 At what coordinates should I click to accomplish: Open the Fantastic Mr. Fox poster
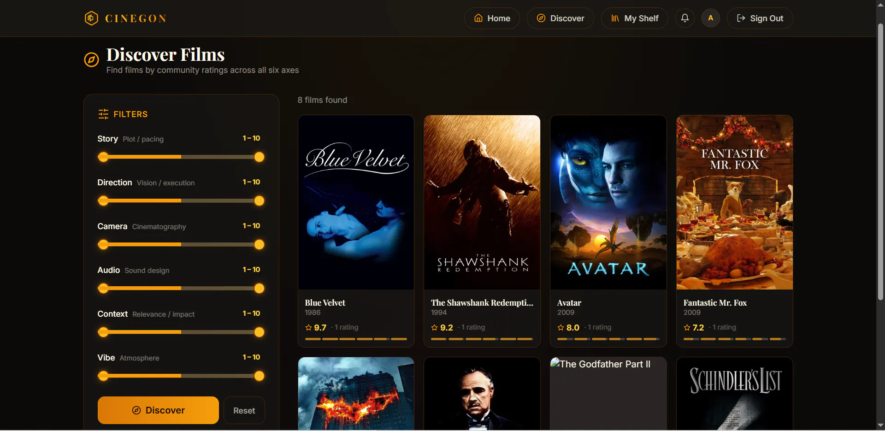pyautogui.click(x=735, y=202)
